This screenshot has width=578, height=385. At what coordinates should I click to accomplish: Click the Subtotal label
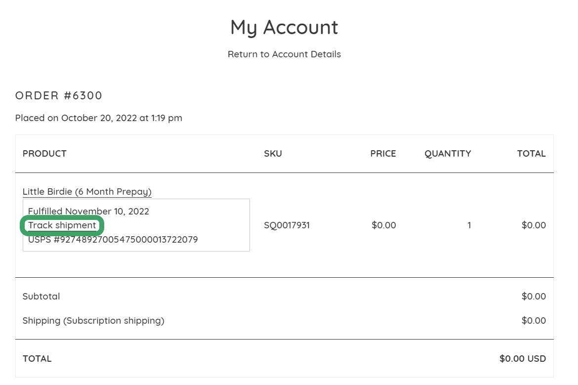click(41, 297)
